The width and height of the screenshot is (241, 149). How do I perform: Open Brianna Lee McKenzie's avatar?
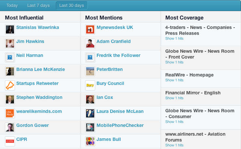10,71
